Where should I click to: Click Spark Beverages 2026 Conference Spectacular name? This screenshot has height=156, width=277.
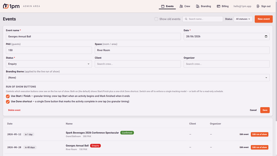pos(92,133)
